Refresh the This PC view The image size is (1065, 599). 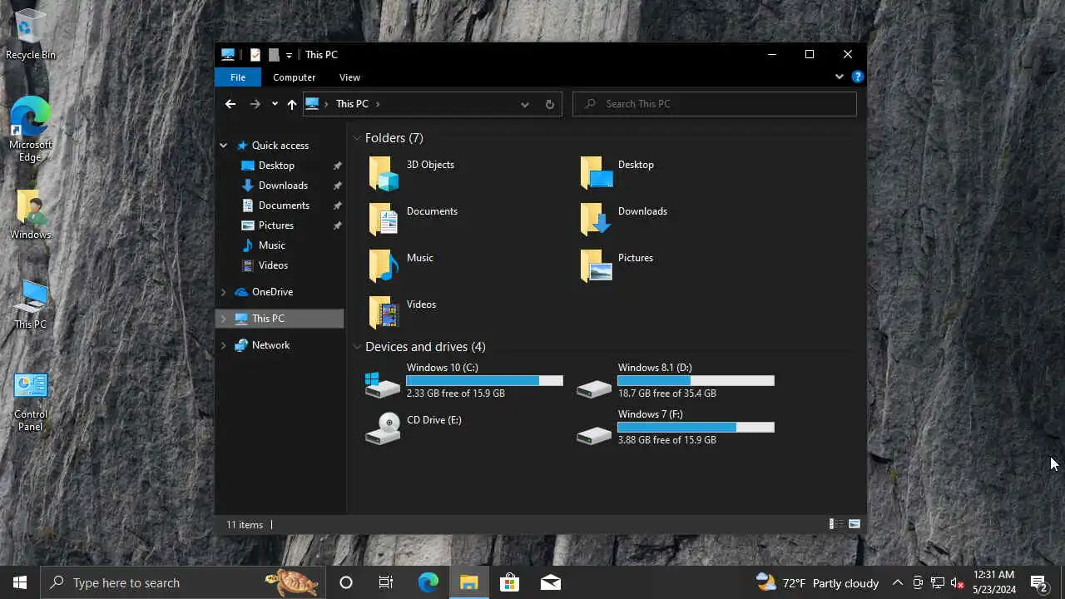coord(549,104)
